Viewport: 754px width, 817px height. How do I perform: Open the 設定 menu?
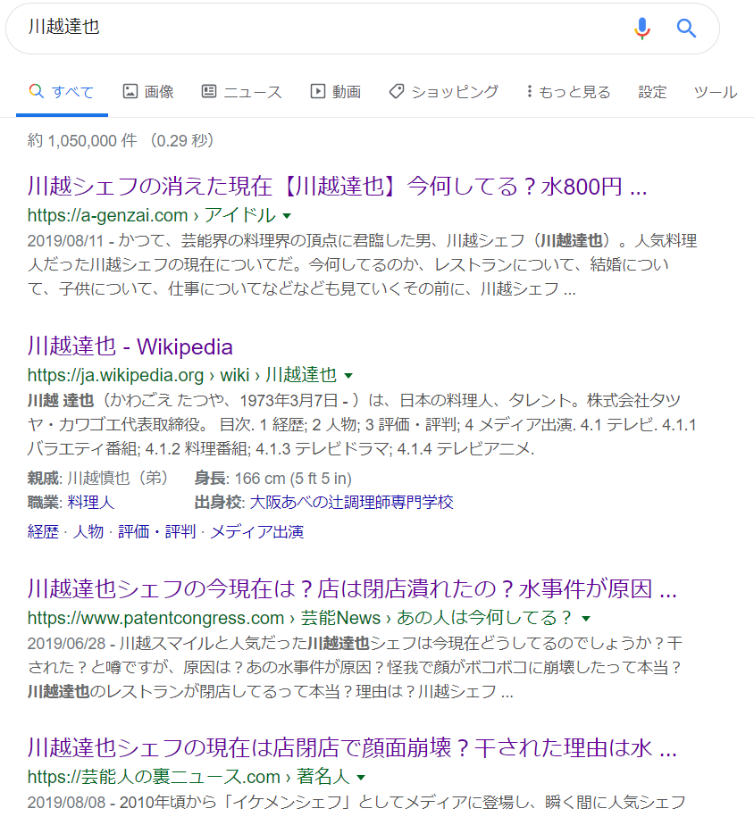[x=652, y=92]
